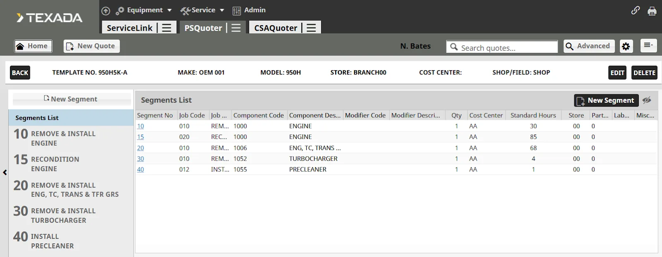Toggle the hidden-columns eye icon
662x257 pixels.
tap(647, 100)
